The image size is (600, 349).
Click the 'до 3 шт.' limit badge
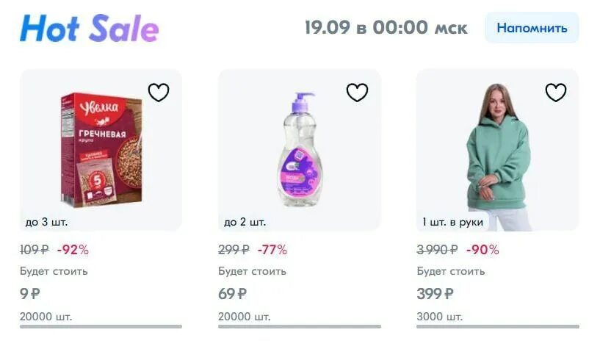[x=46, y=221]
